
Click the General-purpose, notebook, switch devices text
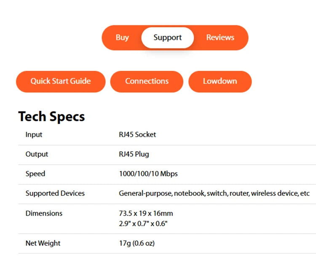pyautogui.click(x=214, y=193)
